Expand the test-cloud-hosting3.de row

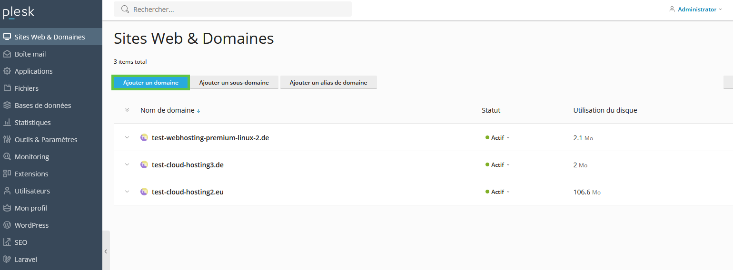(x=127, y=164)
